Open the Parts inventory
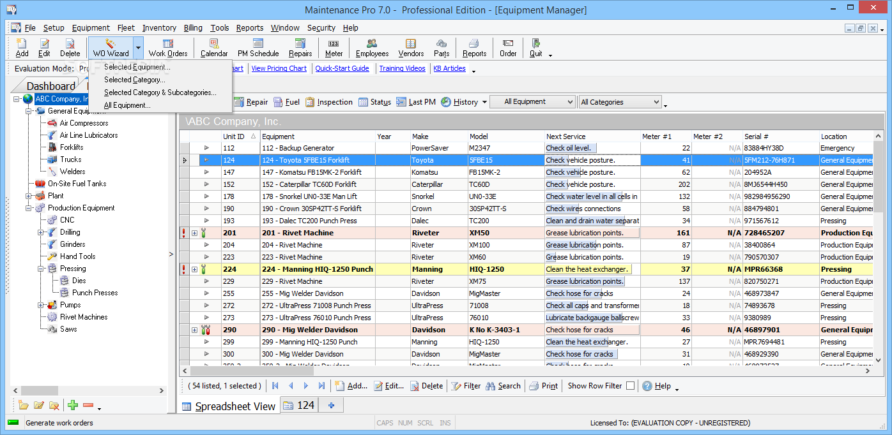The height and width of the screenshot is (435, 892). (442, 47)
